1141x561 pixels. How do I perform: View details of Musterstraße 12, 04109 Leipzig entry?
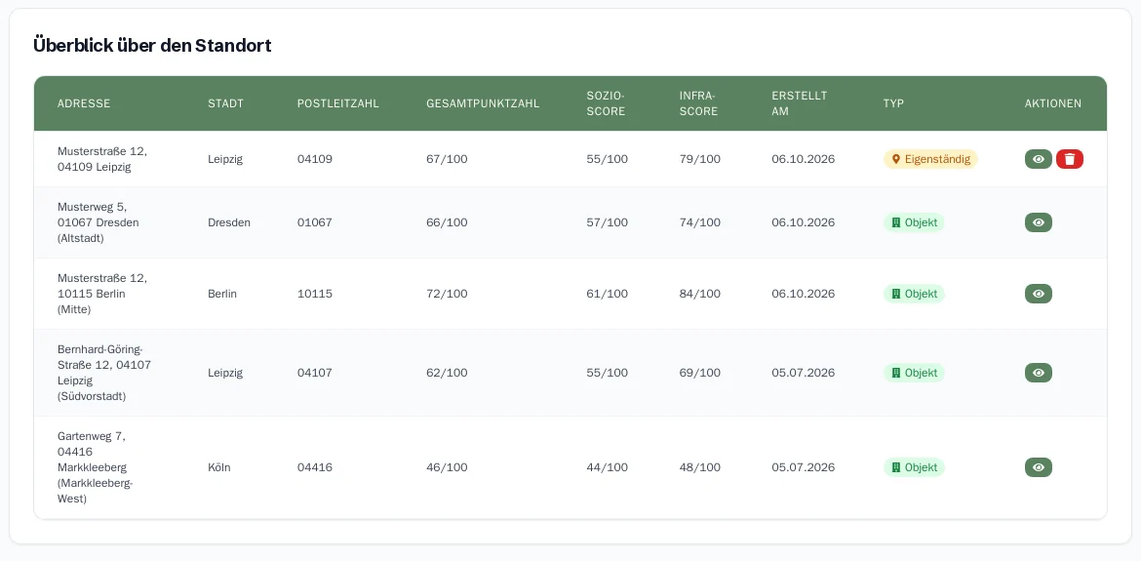[x=1039, y=159]
